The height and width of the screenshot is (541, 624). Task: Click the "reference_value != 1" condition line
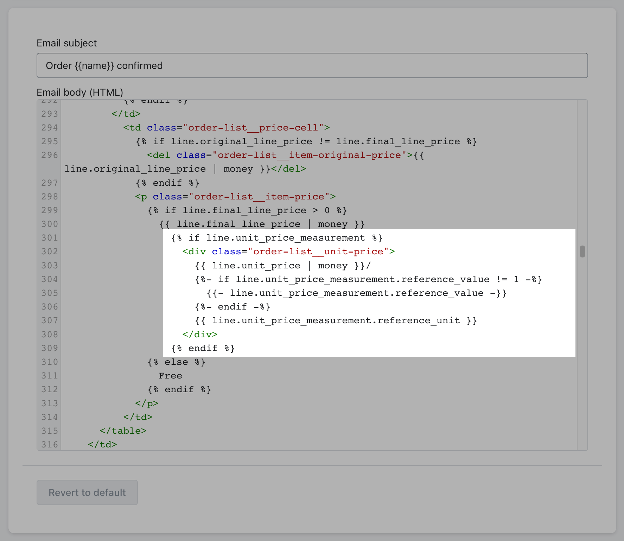[368, 279]
